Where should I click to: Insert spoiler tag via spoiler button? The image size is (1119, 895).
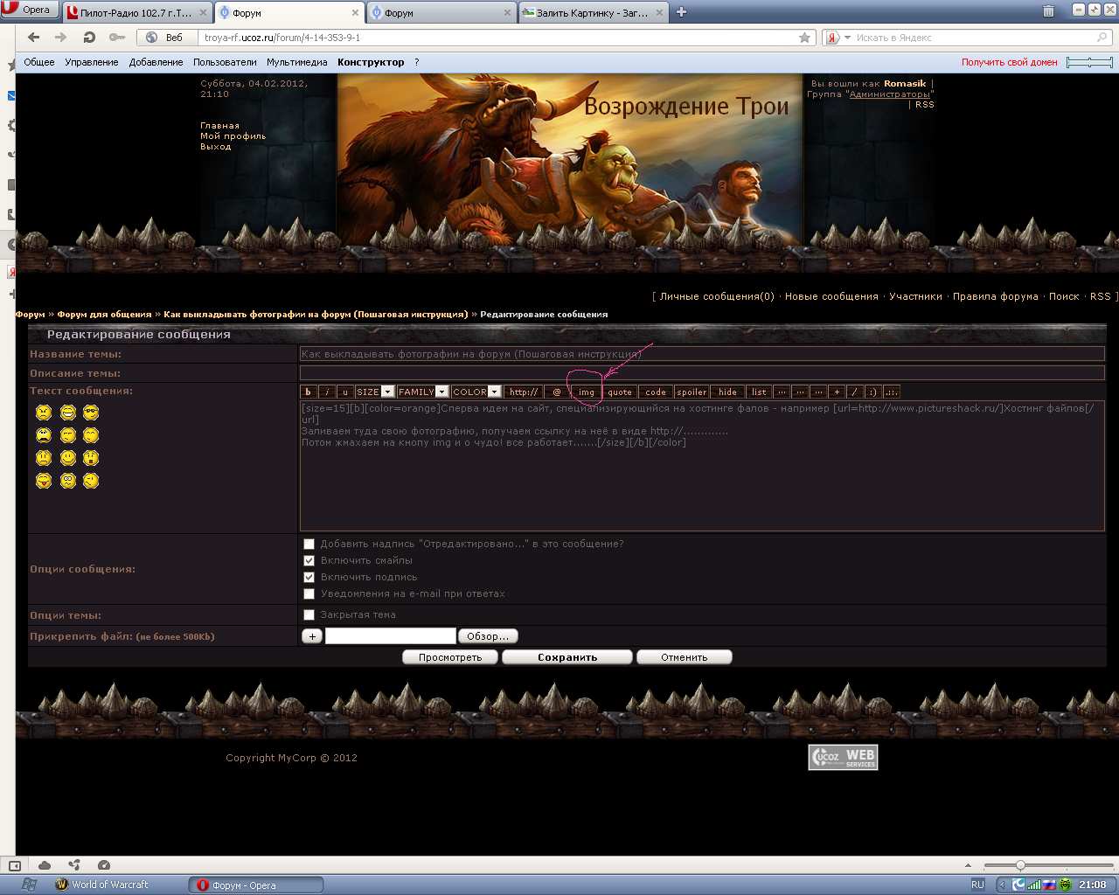coord(692,392)
